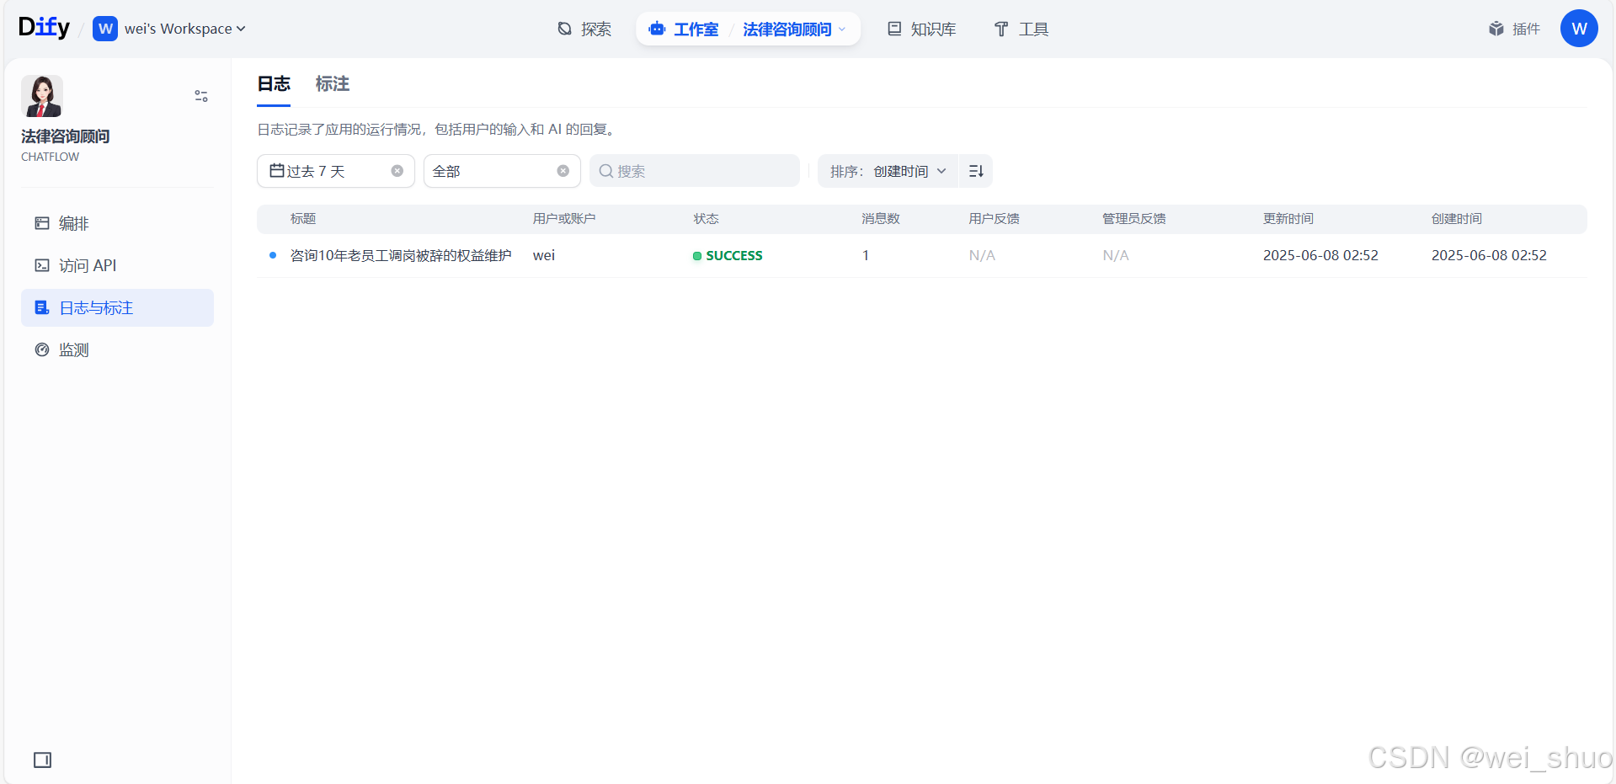The width and height of the screenshot is (1616, 784).
Task: Switch to the 标注 tab
Action: click(x=332, y=84)
